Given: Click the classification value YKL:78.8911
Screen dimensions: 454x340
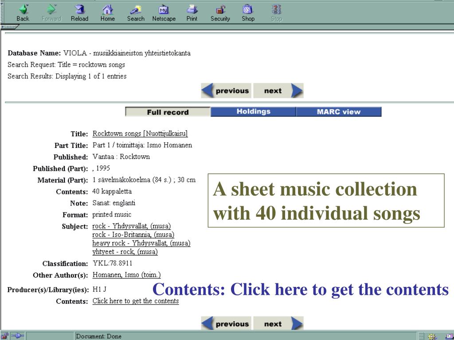Looking at the screenshot, I should (x=112, y=263).
